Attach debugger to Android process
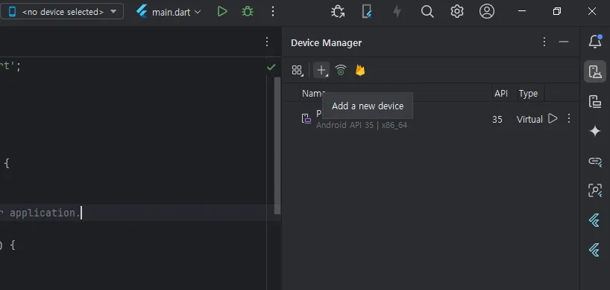 (338, 12)
